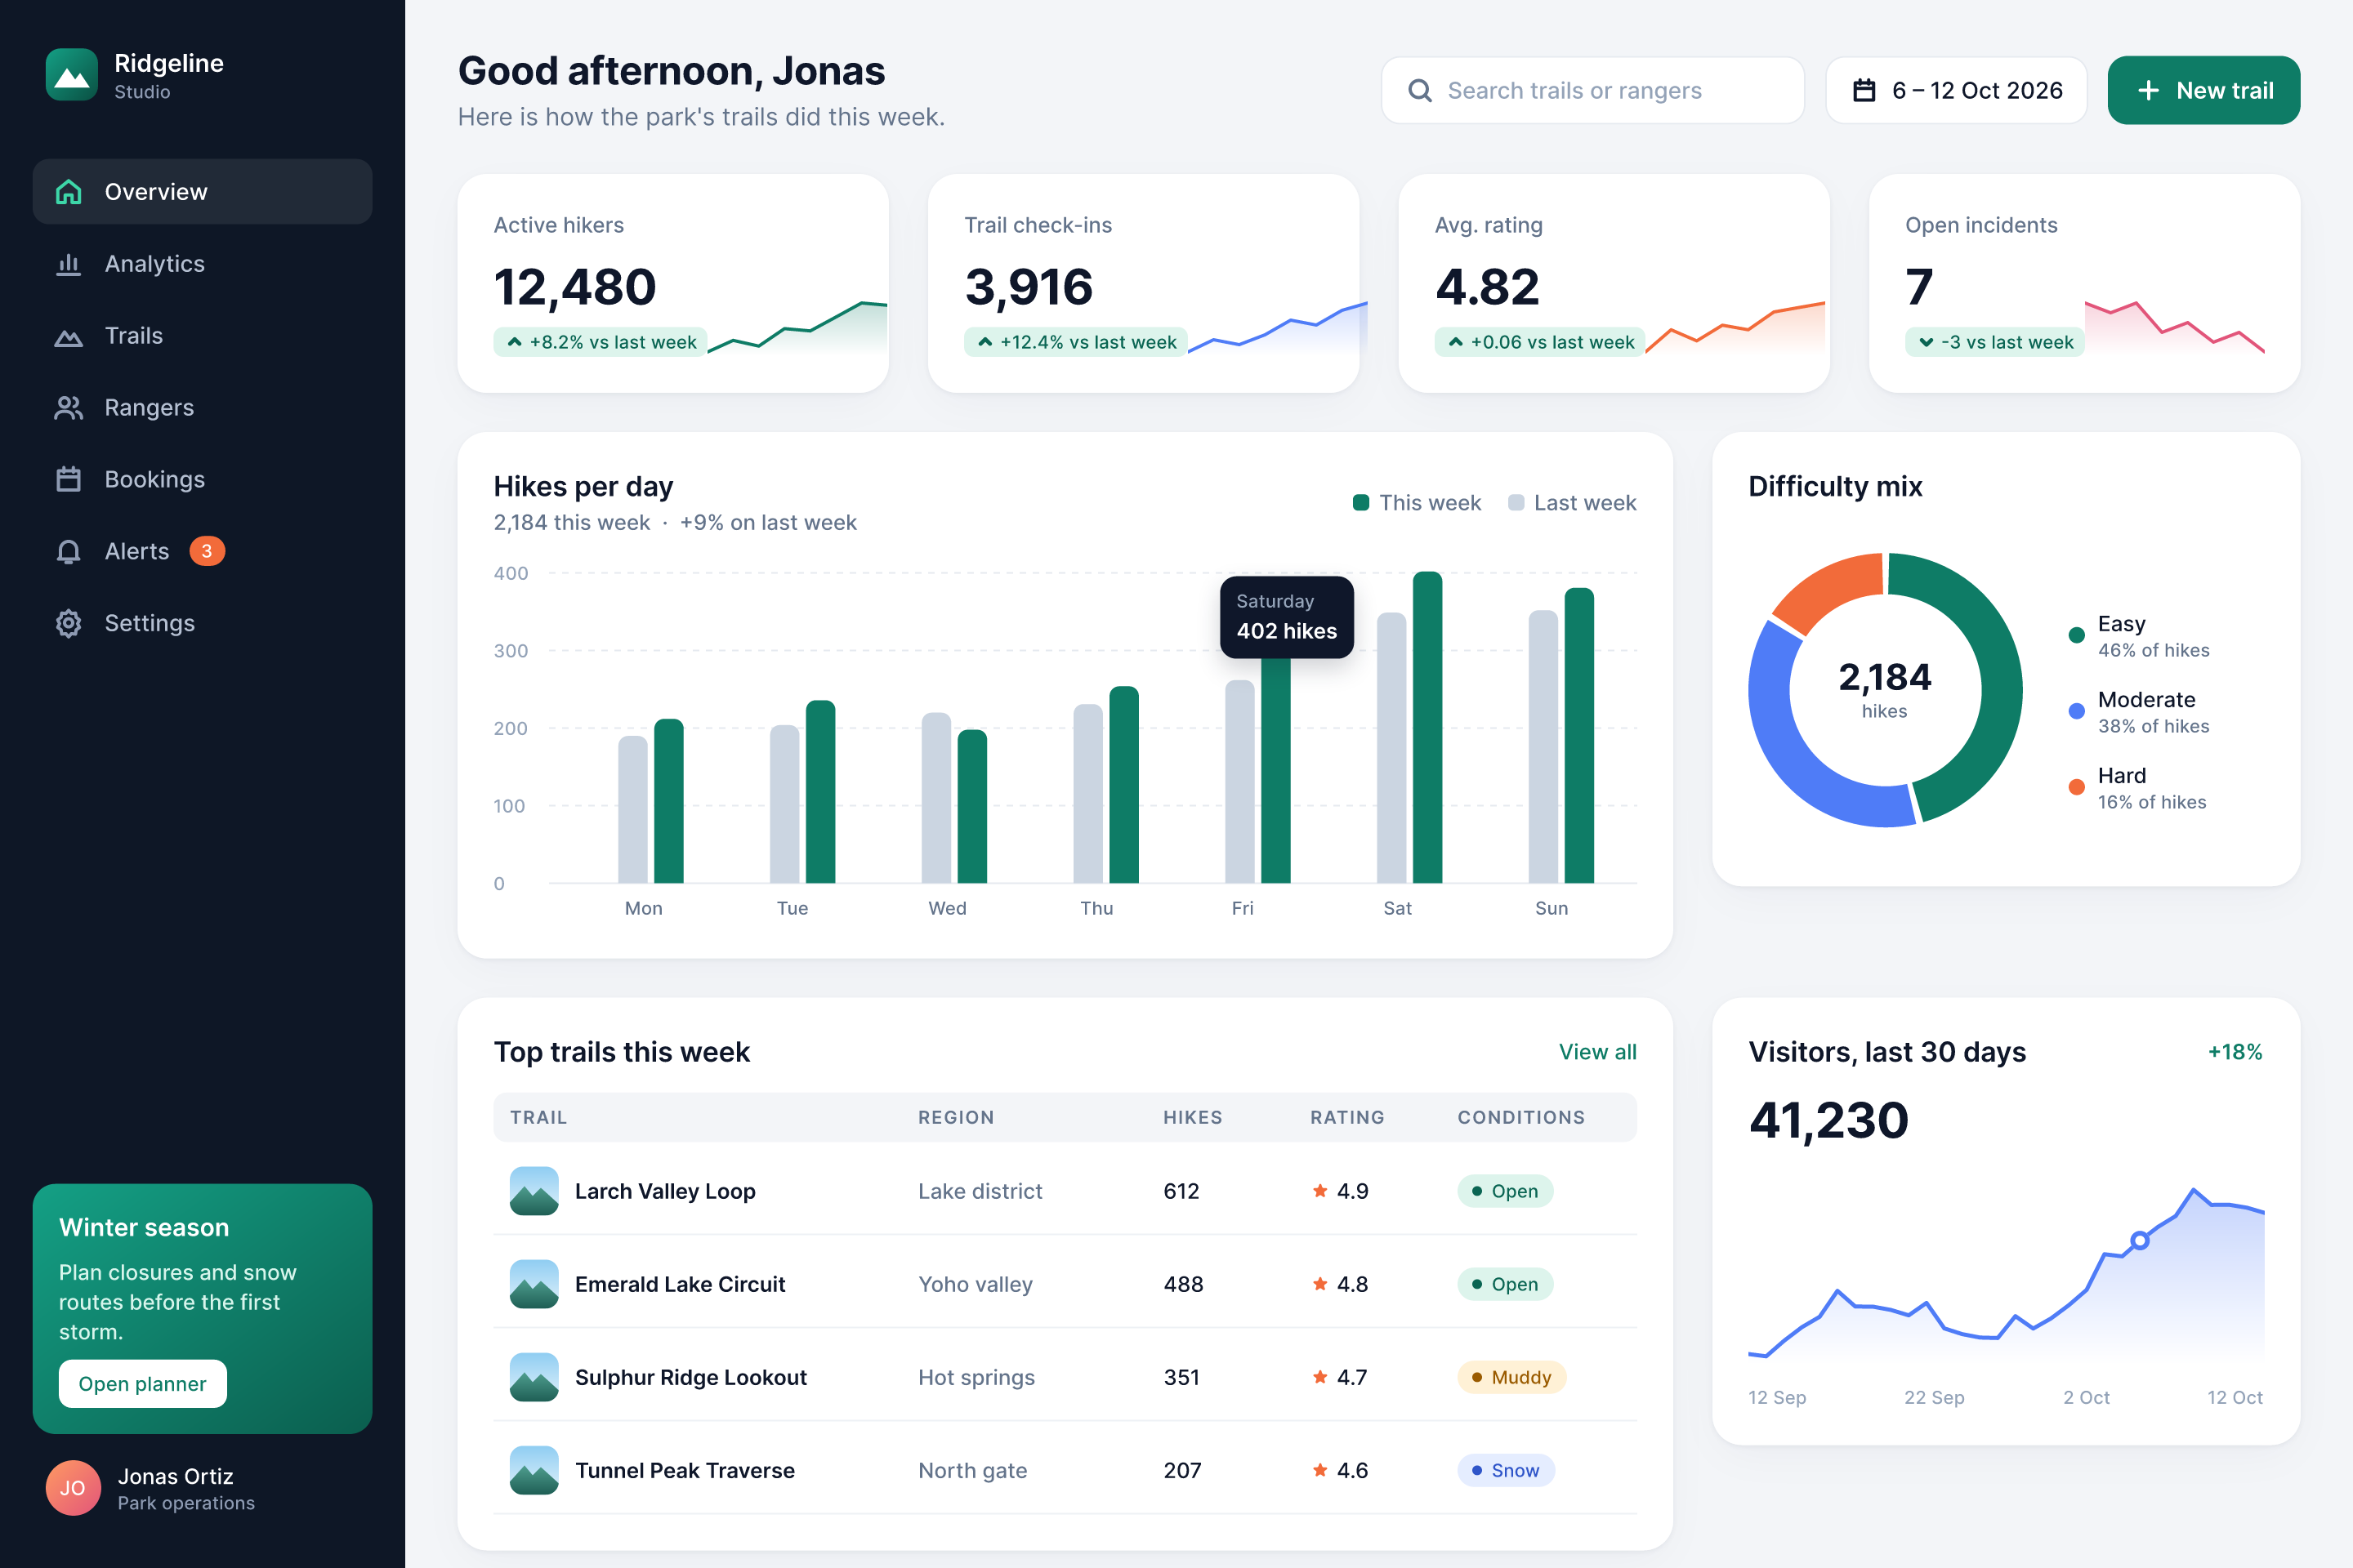Go to the Rangers menu item
Viewport: 2353px width, 1568px height.
(x=202, y=408)
